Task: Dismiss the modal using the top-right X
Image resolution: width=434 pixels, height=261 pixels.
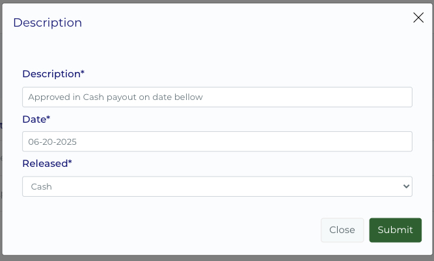Action: pos(418,18)
